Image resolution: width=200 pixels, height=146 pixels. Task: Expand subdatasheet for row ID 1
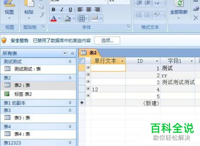tap(88, 68)
